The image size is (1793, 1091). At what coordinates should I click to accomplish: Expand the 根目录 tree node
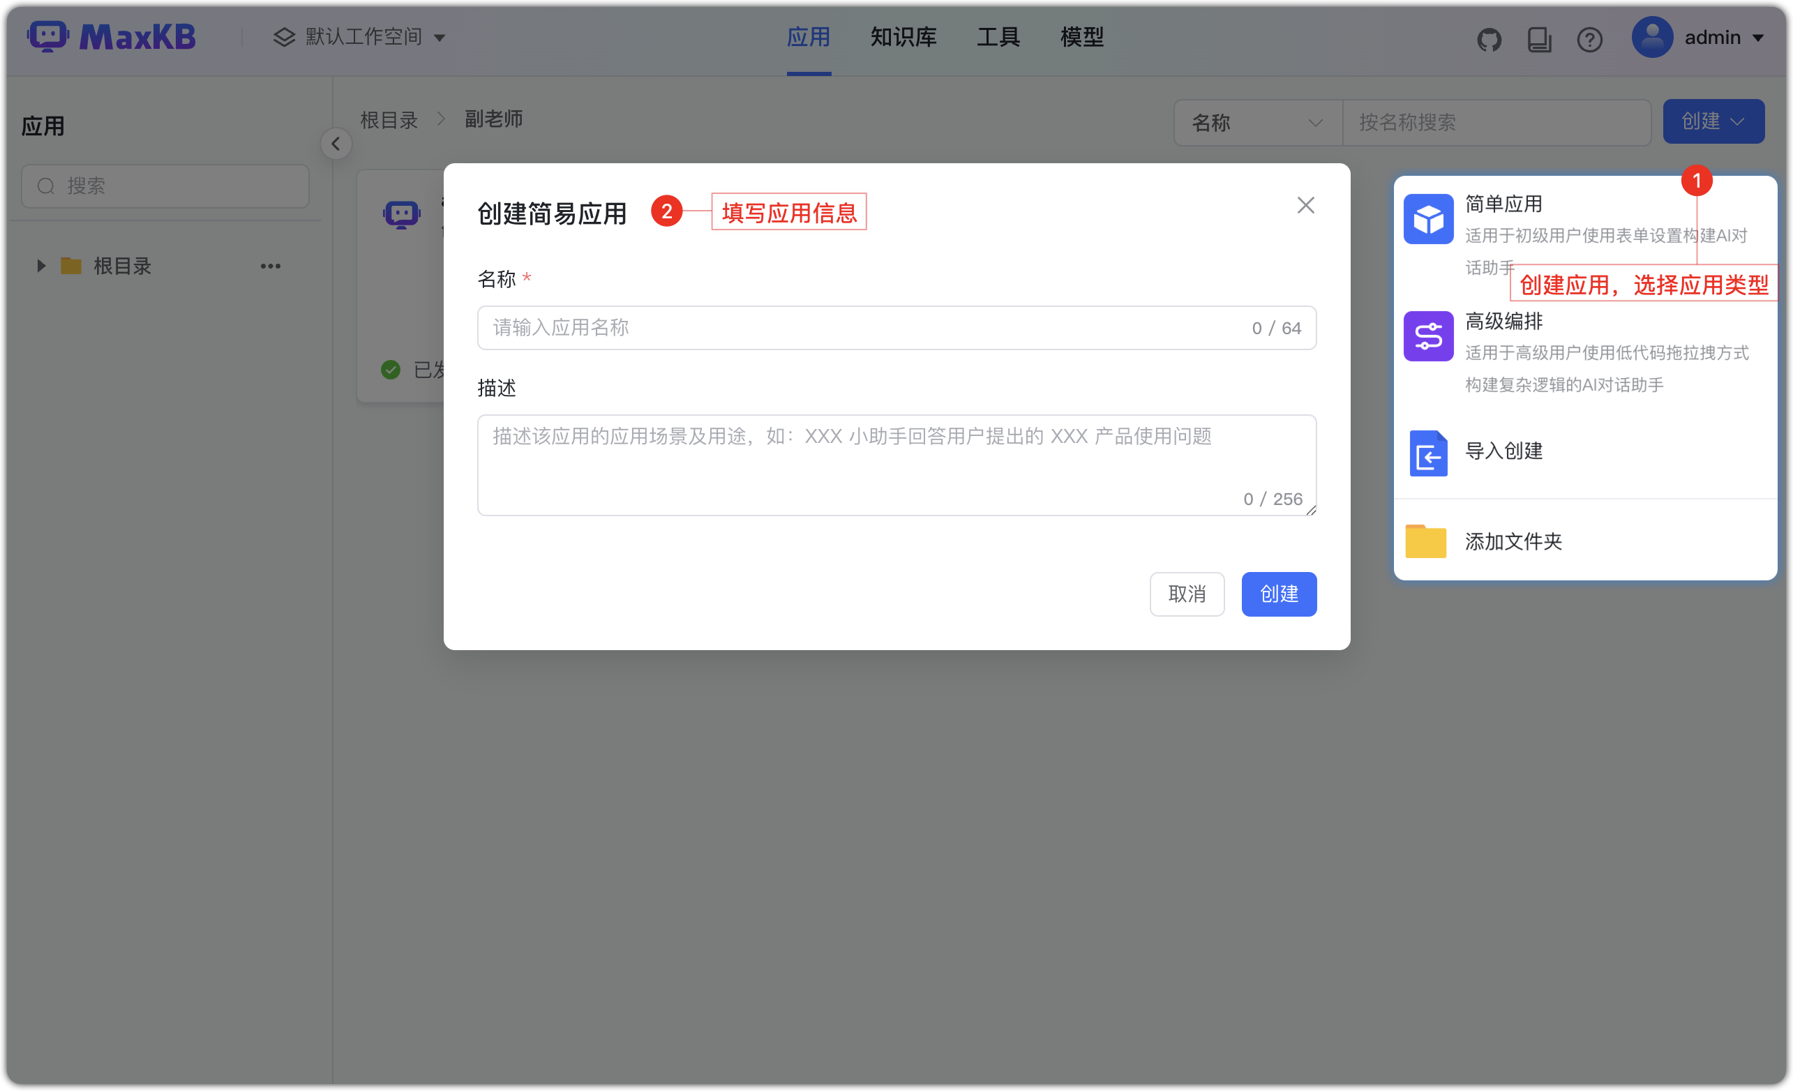[x=40, y=266]
